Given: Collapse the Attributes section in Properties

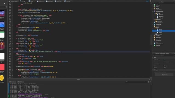Looking at the screenshot, I should (153, 70).
